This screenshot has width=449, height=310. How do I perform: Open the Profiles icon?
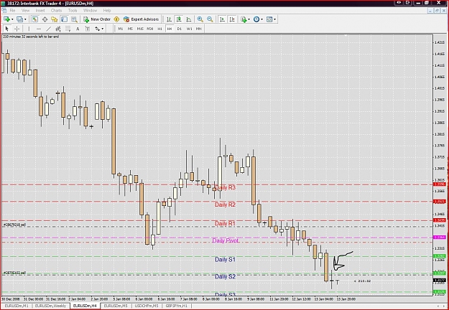click(19, 19)
